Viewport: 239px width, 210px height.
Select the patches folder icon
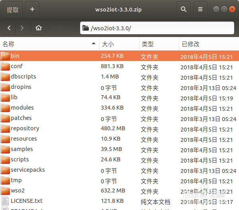tap(5, 118)
